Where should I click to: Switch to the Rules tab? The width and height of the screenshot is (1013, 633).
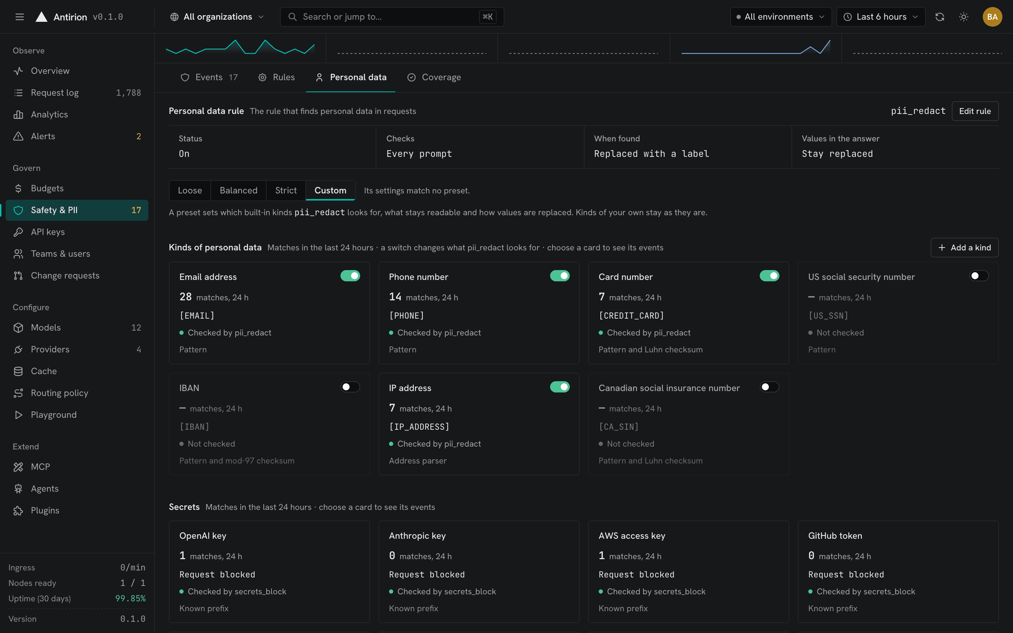point(276,77)
